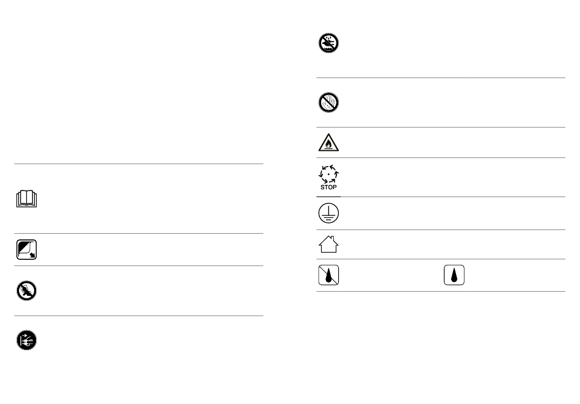Image resolution: width=580 pixels, height=404 pixels.
Task: Select the peel-off film icon with arrow
Action: click(x=27, y=250)
